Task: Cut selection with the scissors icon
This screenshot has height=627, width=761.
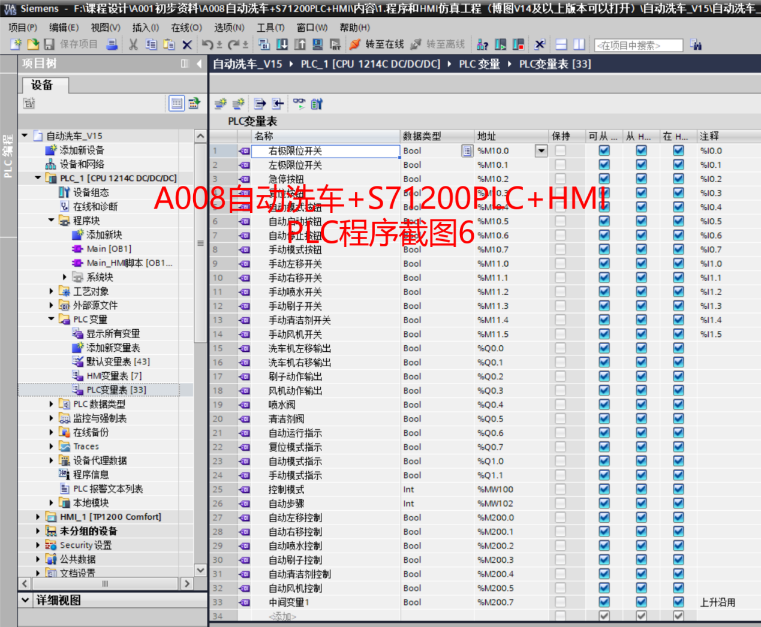Action: pyautogui.click(x=133, y=44)
